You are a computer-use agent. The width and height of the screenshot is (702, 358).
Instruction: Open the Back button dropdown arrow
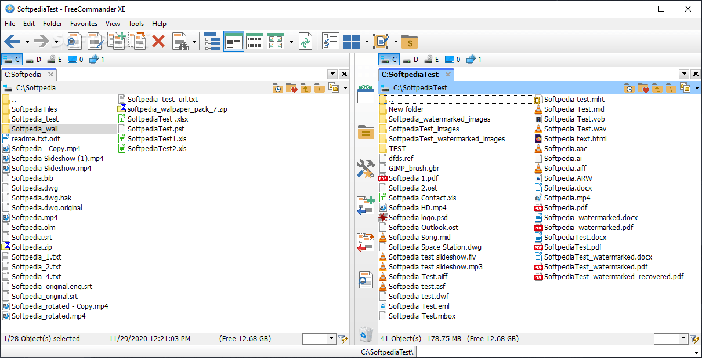[x=27, y=41]
